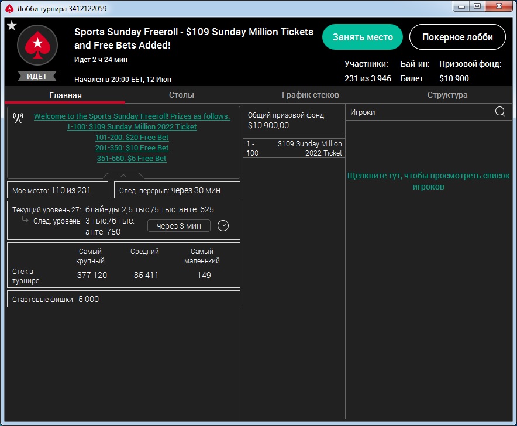Click the PokerStars spade logo in header

point(37,45)
